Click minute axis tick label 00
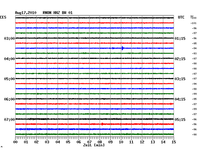 (x=16, y=142)
